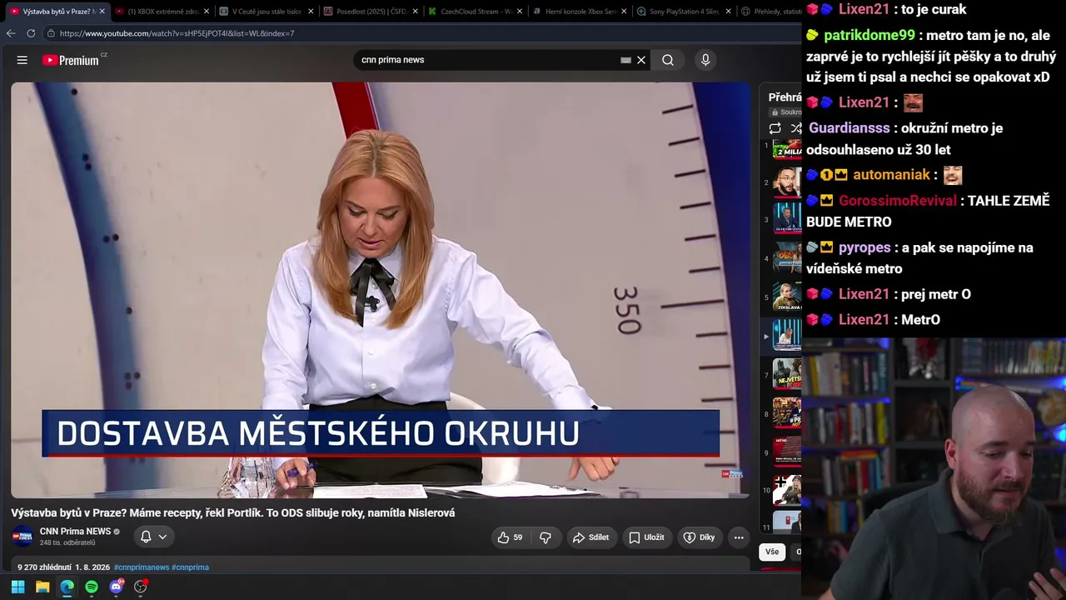This screenshot has height=600, width=1066.
Task: Close the Herní konzole Xbox Series tab
Action: pos(625,12)
